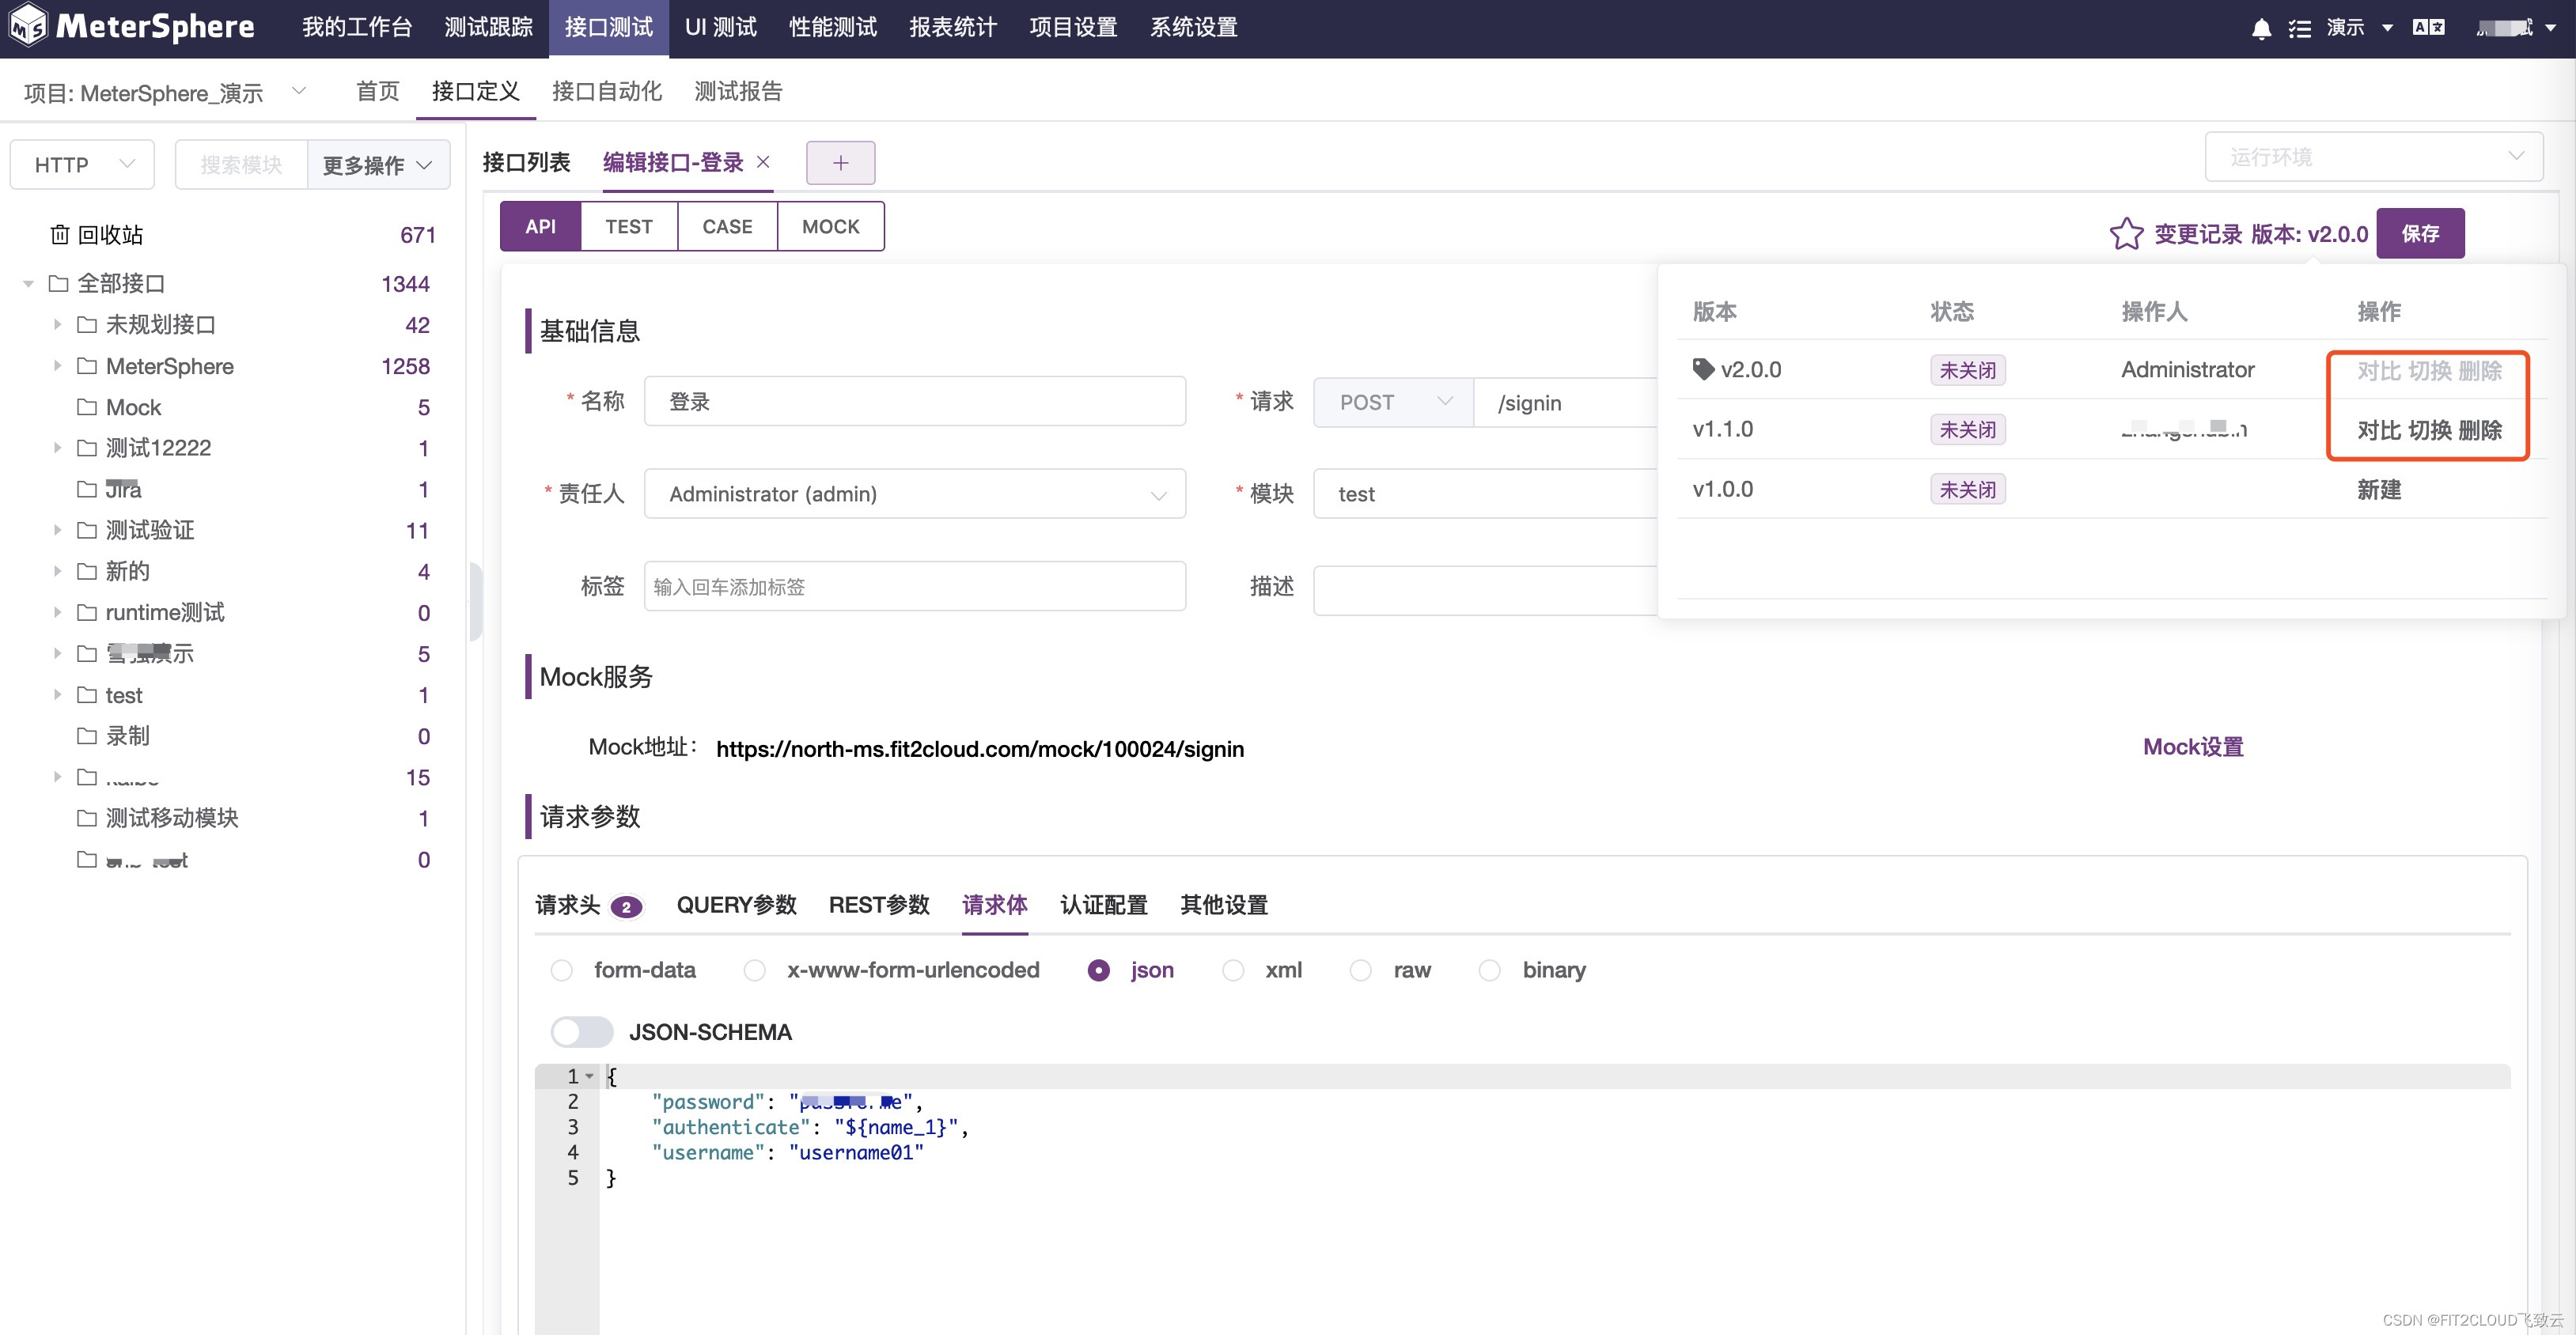The width and height of the screenshot is (2576, 1335).
Task: Open the POST method dropdown
Action: (1393, 402)
